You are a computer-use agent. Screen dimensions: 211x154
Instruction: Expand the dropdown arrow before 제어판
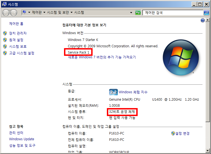[x=29, y=13]
